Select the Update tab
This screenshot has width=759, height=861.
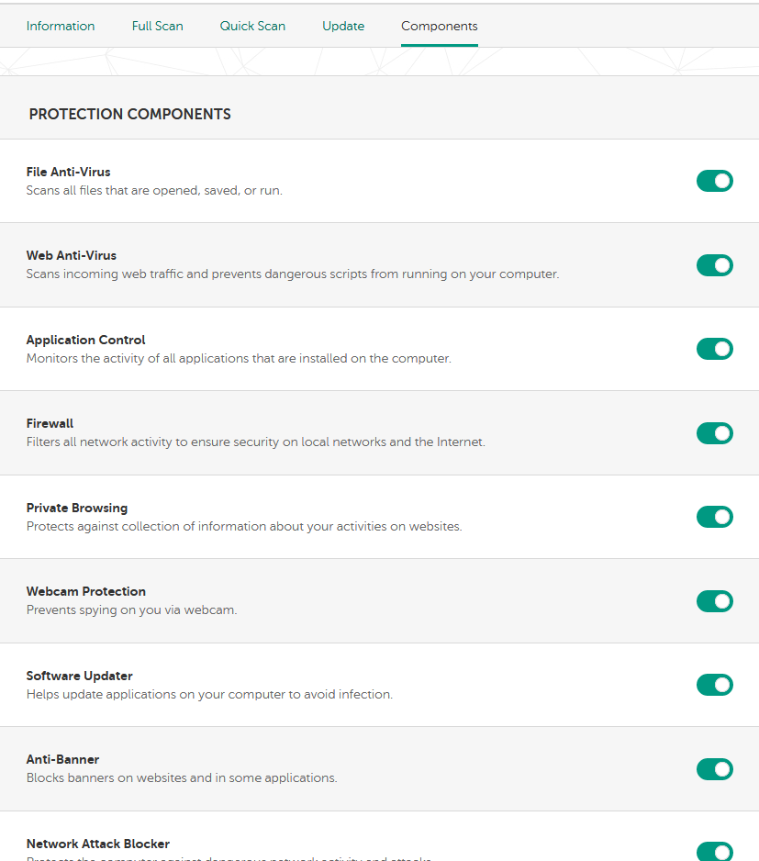[343, 26]
